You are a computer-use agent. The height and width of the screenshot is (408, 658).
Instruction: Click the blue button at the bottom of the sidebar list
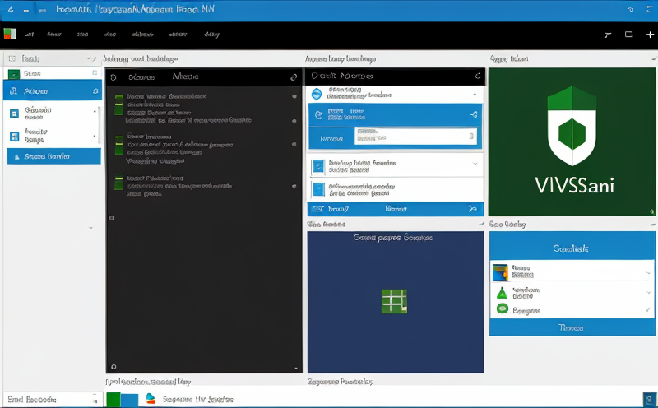[x=53, y=156]
